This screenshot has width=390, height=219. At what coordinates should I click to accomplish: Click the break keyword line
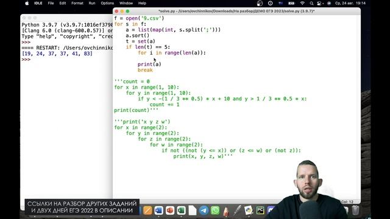(145, 70)
